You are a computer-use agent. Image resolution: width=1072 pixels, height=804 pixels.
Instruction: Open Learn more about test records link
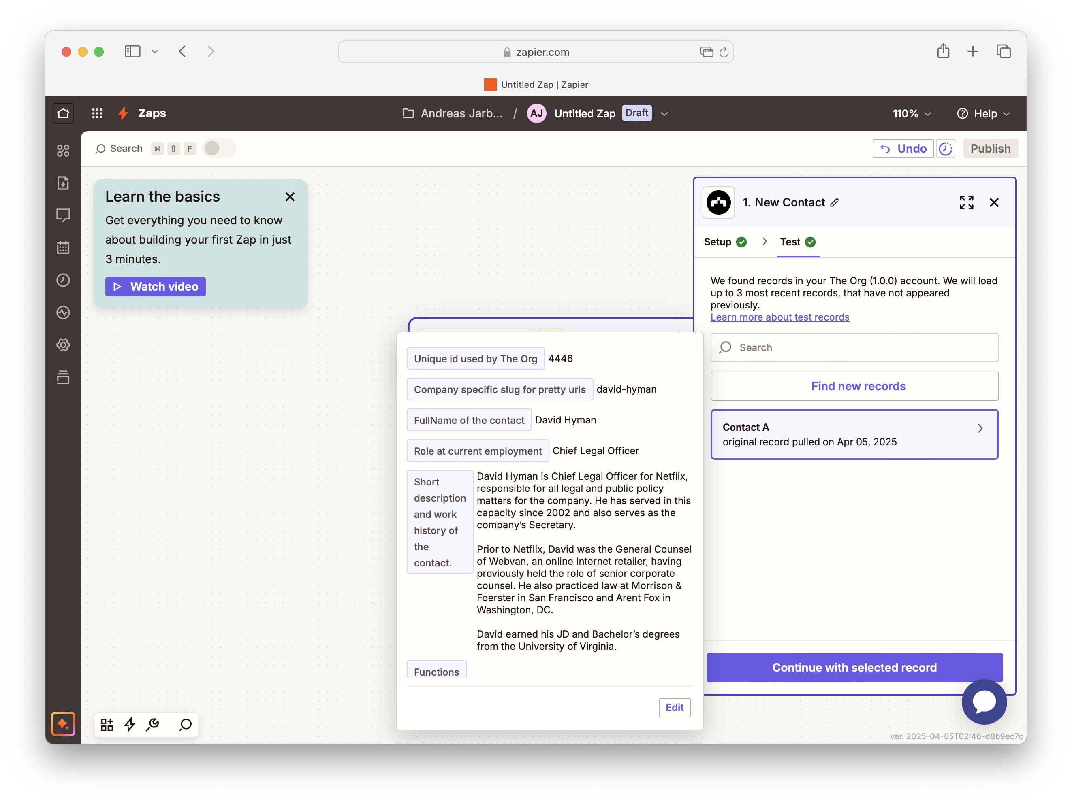click(780, 317)
